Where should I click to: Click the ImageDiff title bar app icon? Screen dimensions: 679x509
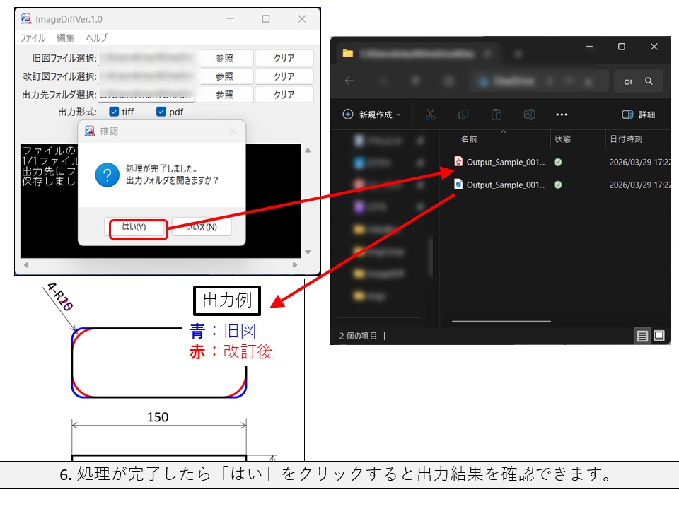26,18
